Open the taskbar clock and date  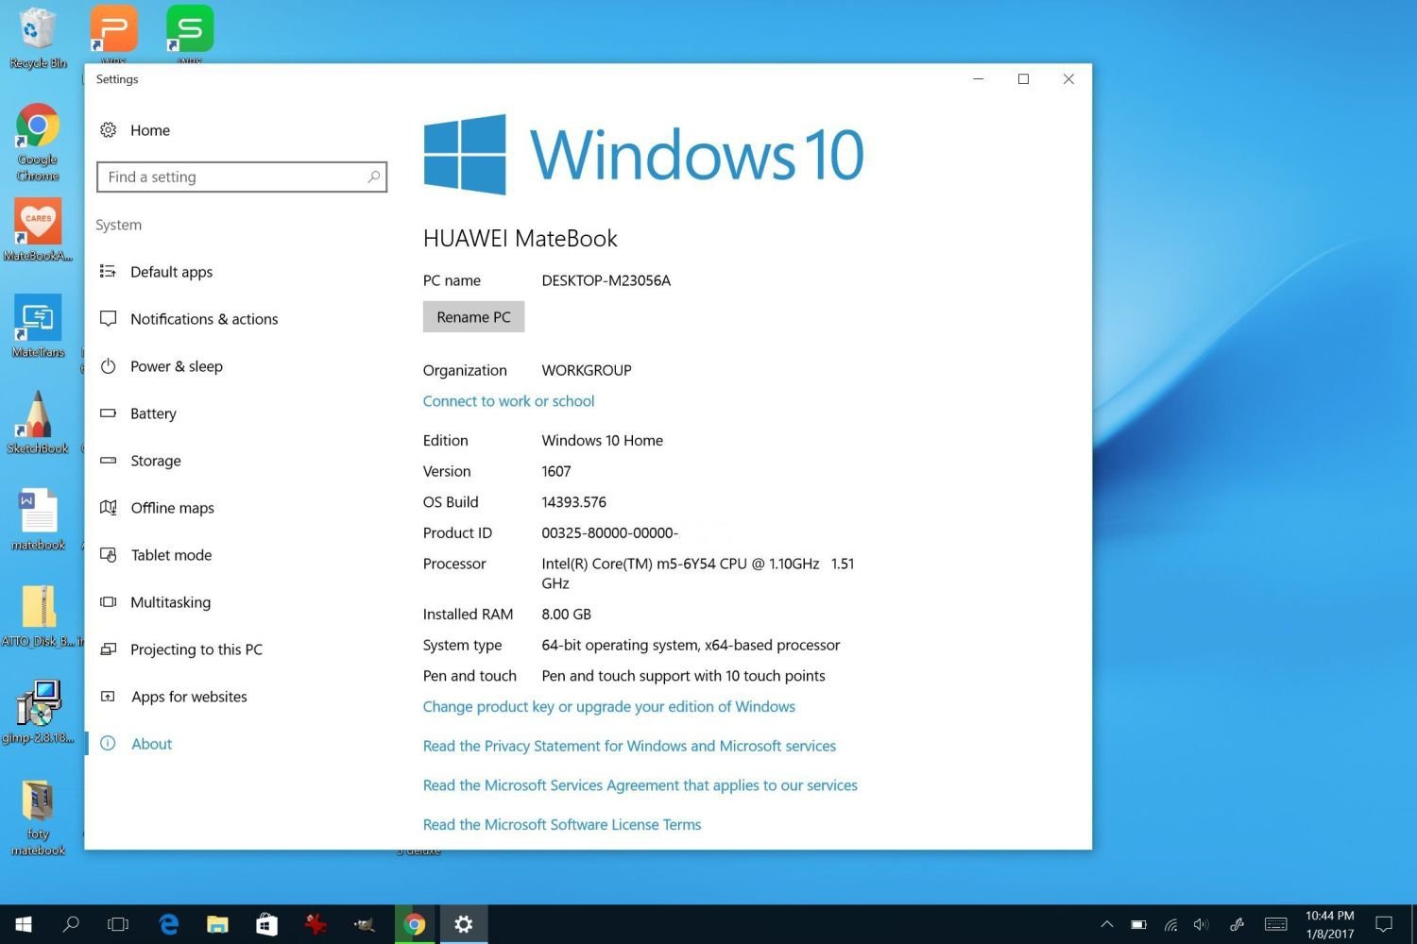tap(1330, 924)
